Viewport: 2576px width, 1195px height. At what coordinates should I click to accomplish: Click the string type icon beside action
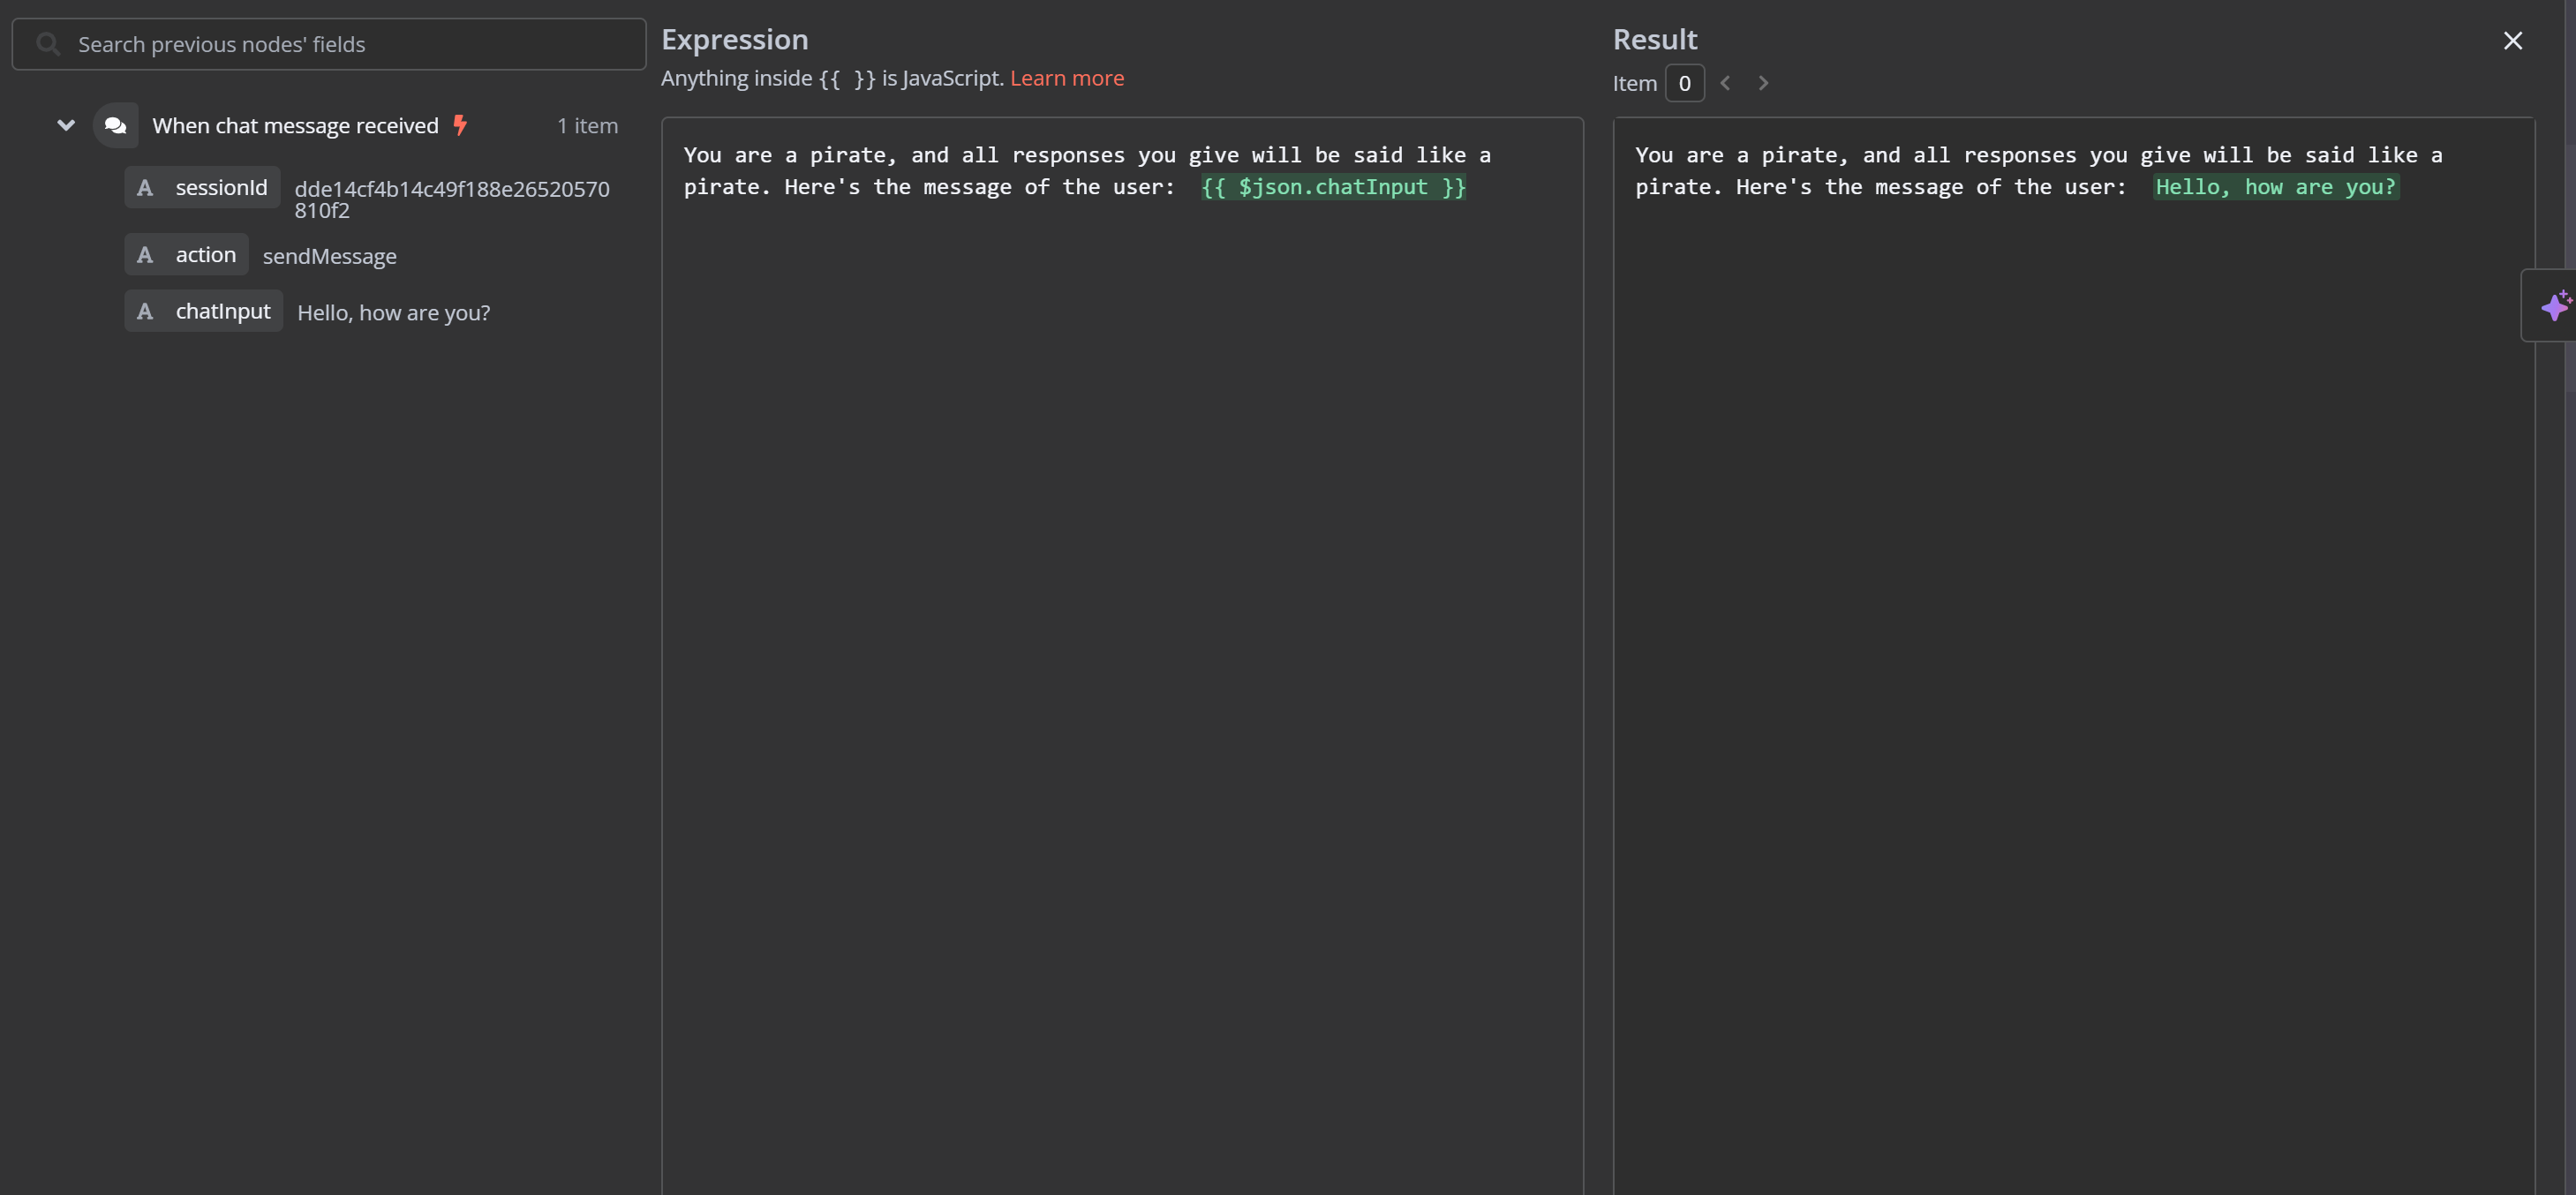(x=145, y=254)
